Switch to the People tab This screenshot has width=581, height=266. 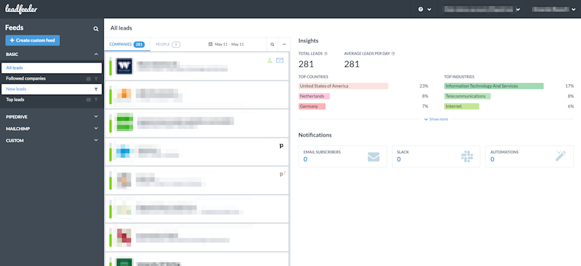[168, 44]
